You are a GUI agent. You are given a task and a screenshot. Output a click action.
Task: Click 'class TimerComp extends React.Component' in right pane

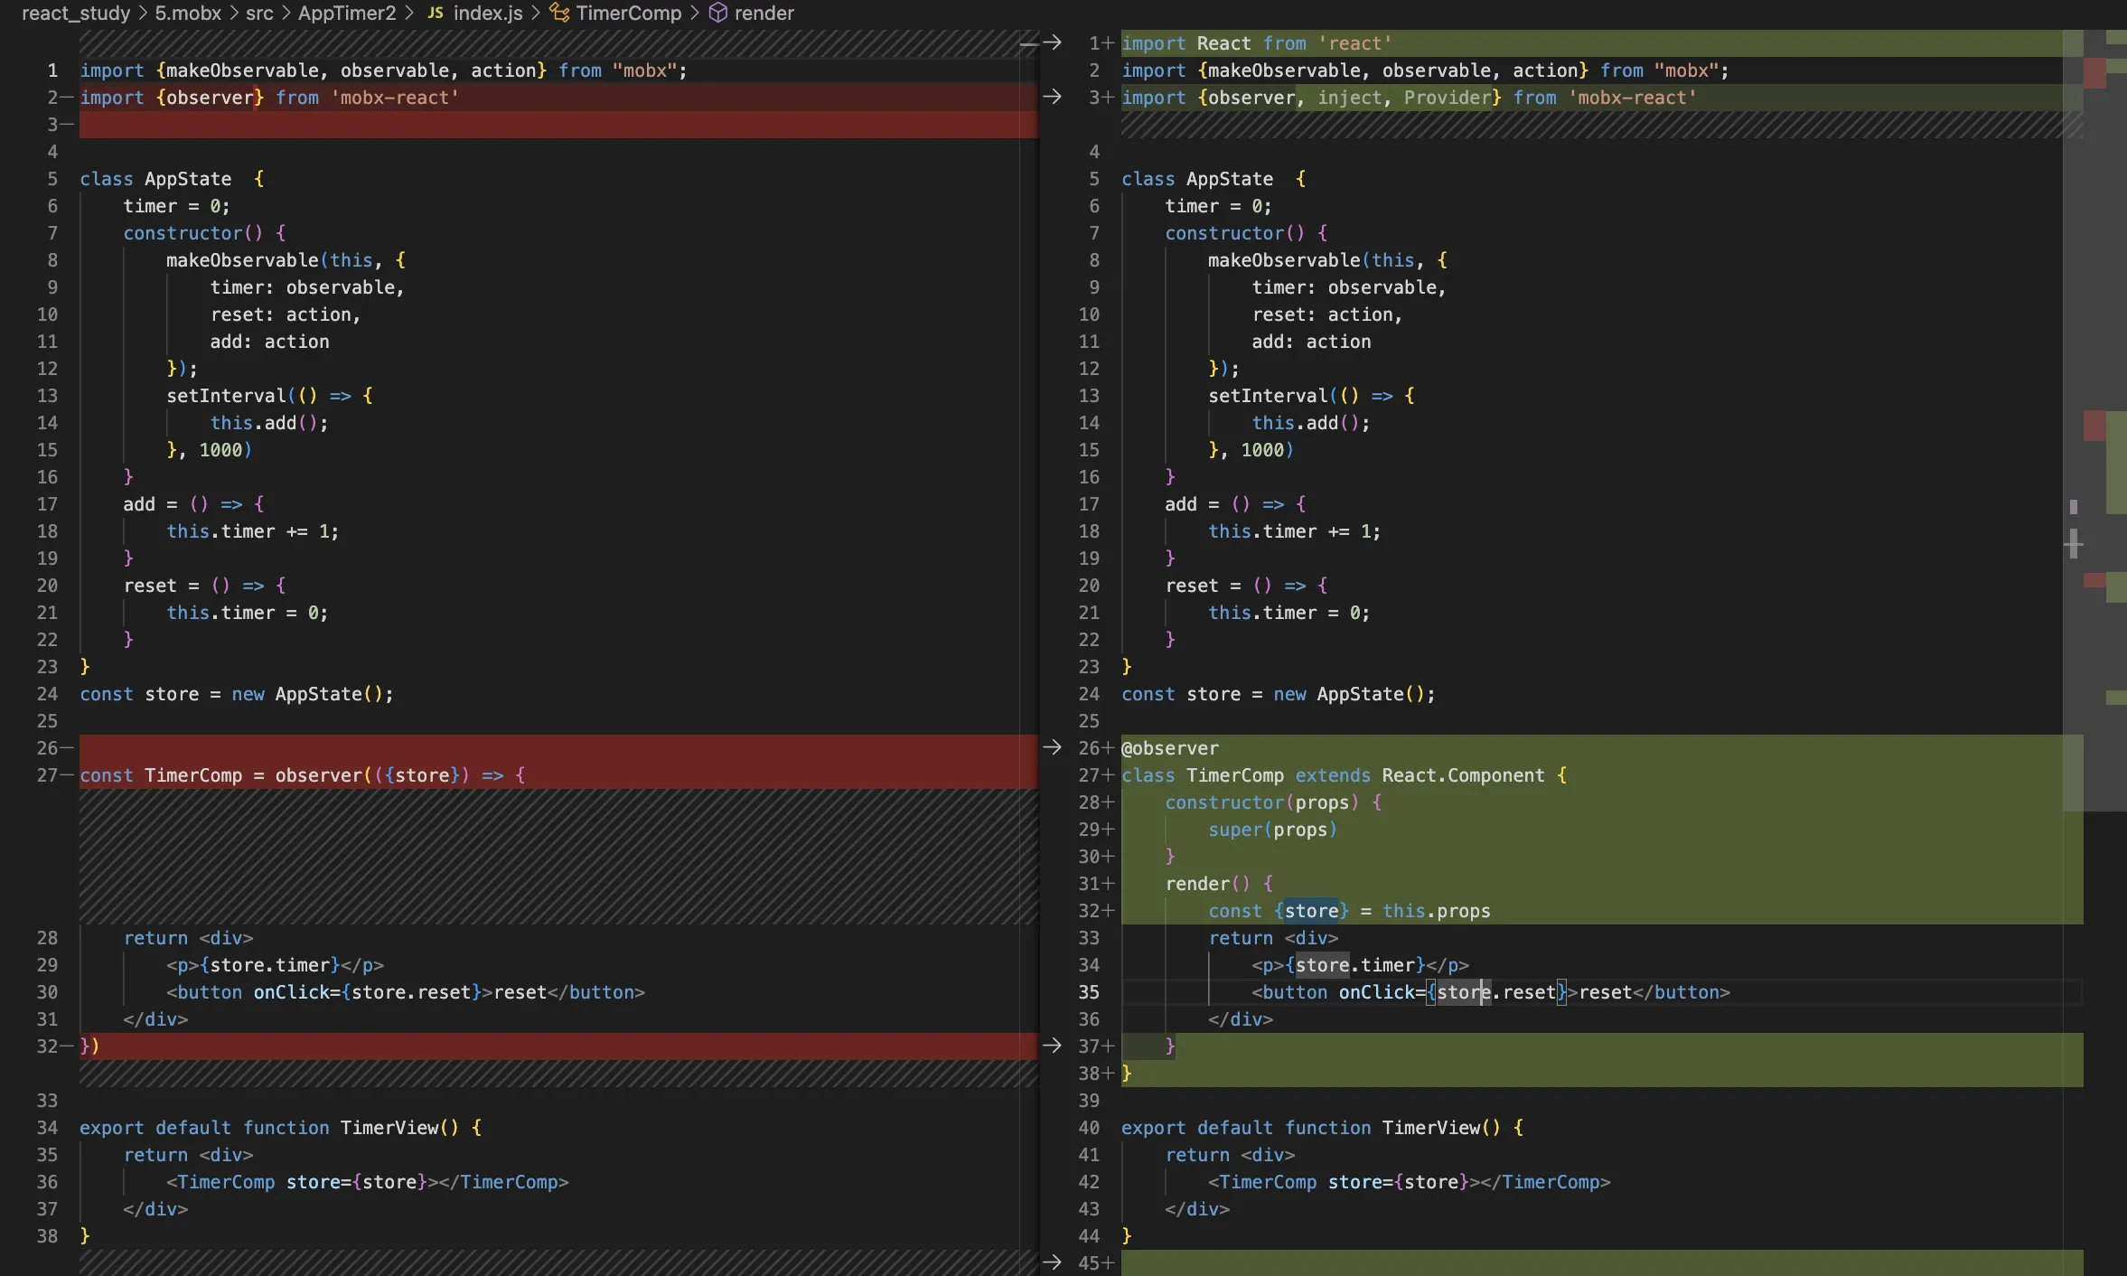(1334, 775)
